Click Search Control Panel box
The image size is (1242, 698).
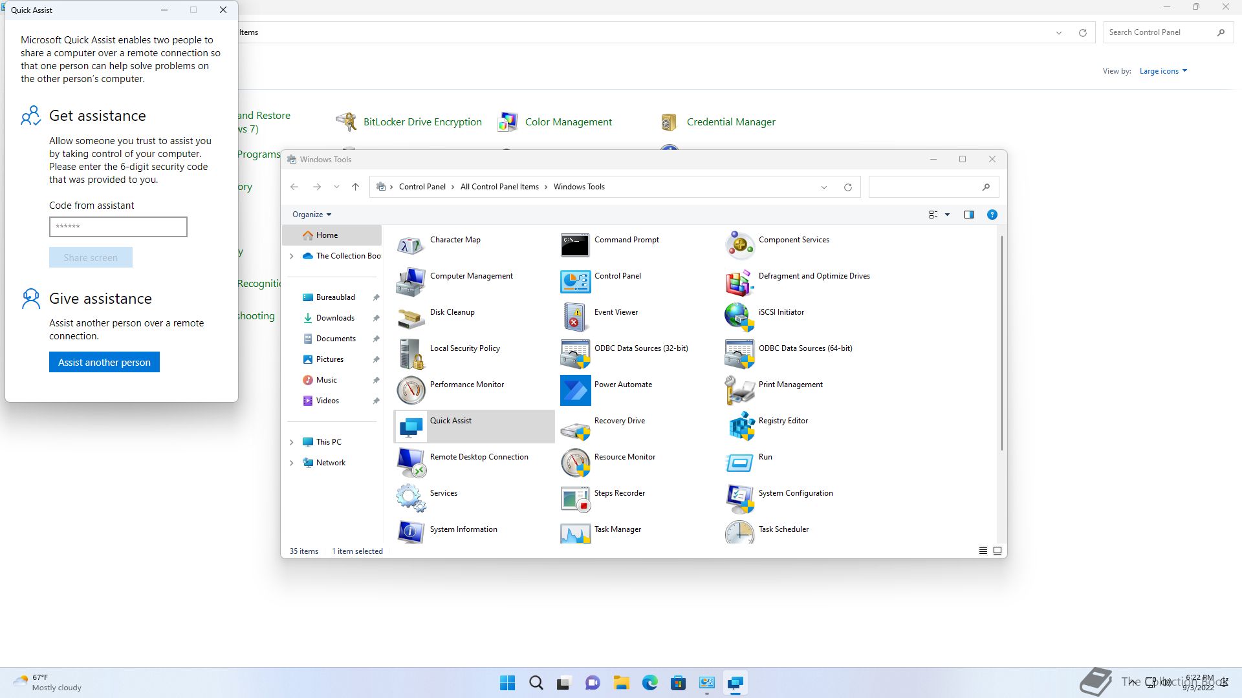(1167, 32)
